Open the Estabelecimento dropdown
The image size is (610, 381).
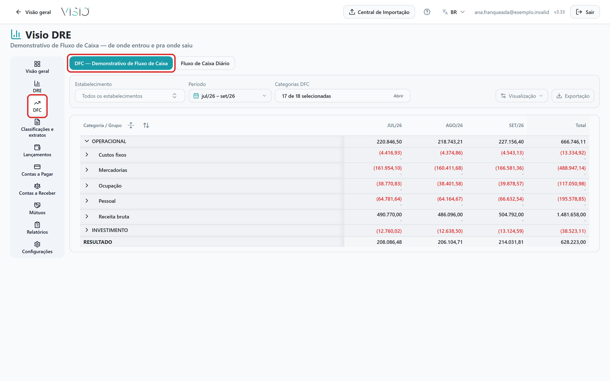130,96
